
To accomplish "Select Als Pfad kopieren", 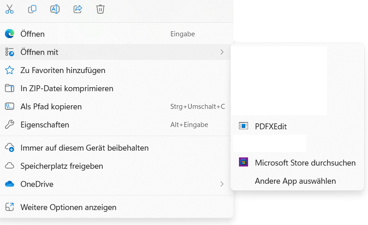I will pyautogui.click(x=51, y=107).
